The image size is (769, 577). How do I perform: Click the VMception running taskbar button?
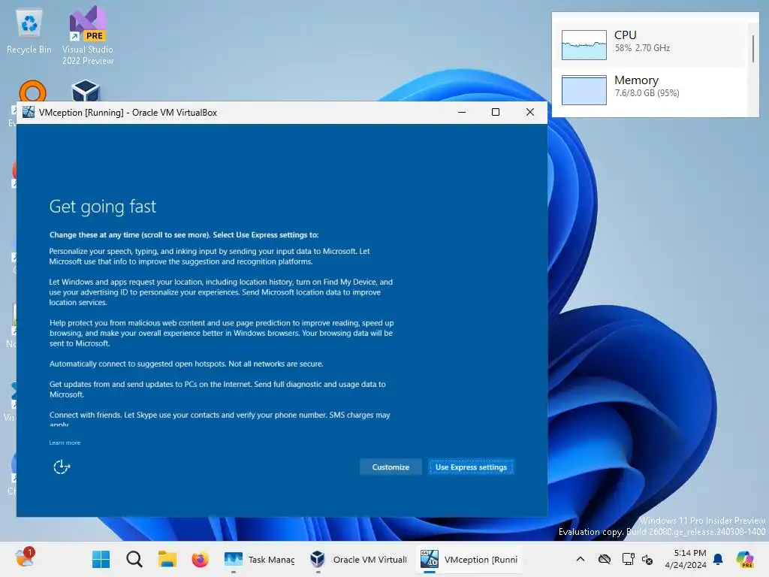tap(469, 559)
